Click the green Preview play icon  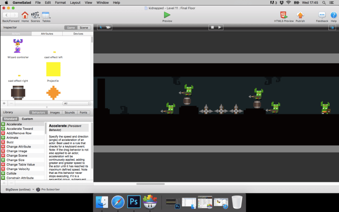(x=167, y=15)
